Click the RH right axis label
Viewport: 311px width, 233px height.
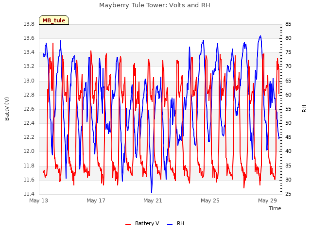304,109
